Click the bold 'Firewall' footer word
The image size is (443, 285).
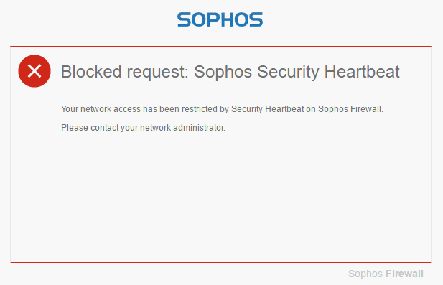click(404, 274)
